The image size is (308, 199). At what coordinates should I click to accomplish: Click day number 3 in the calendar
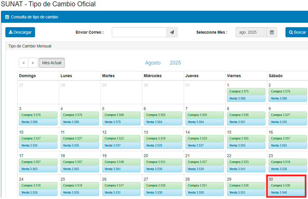(20, 109)
